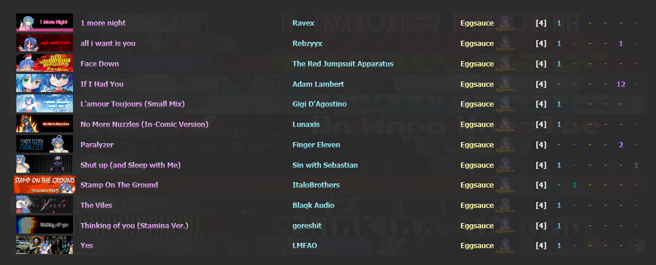Open the song title all i want is you
Screen dimensions: 656x265
click(x=108, y=44)
